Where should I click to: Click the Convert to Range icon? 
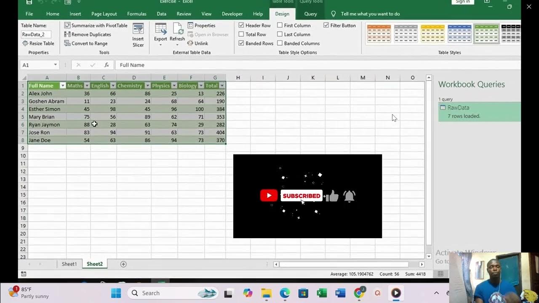(x=67, y=43)
